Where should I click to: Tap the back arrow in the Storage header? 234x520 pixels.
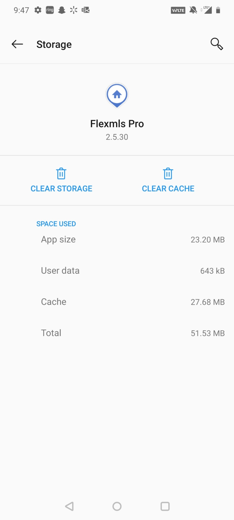tap(17, 44)
